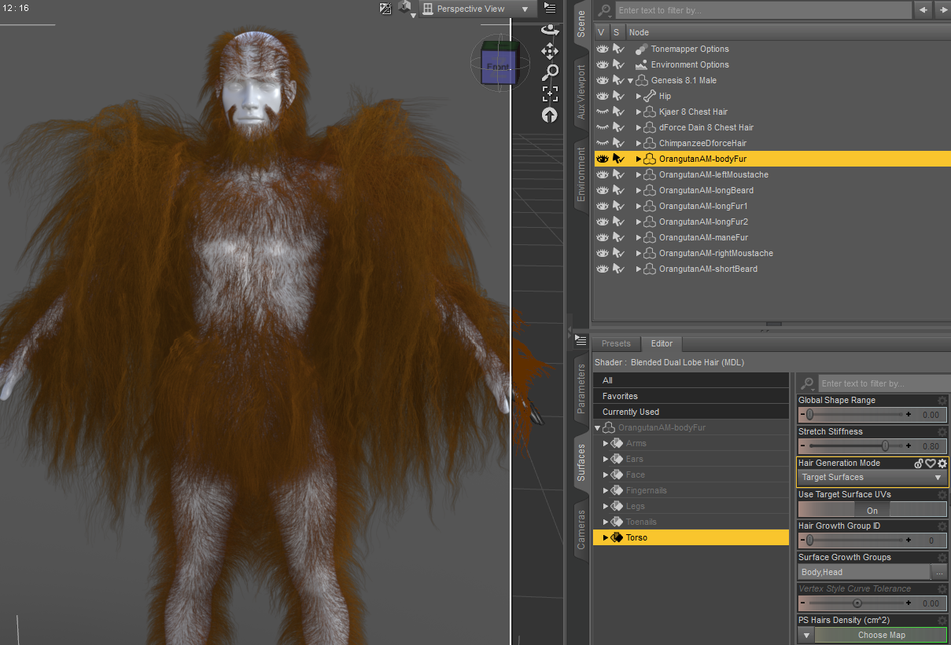The height and width of the screenshot is (645, 951).
Task: Select the Currently Used filter
Action: click(691, 412)
